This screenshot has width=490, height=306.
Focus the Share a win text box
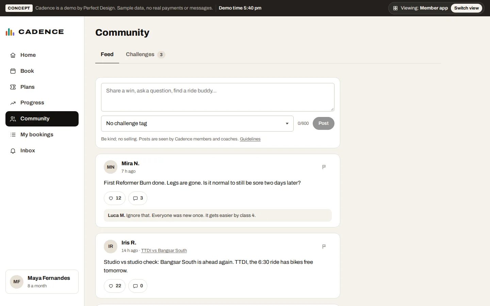[x=218, y=97]
